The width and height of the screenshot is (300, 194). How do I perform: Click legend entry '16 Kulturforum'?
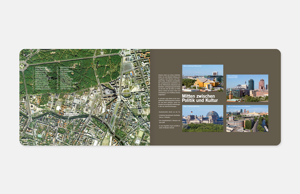click(62, 73)
